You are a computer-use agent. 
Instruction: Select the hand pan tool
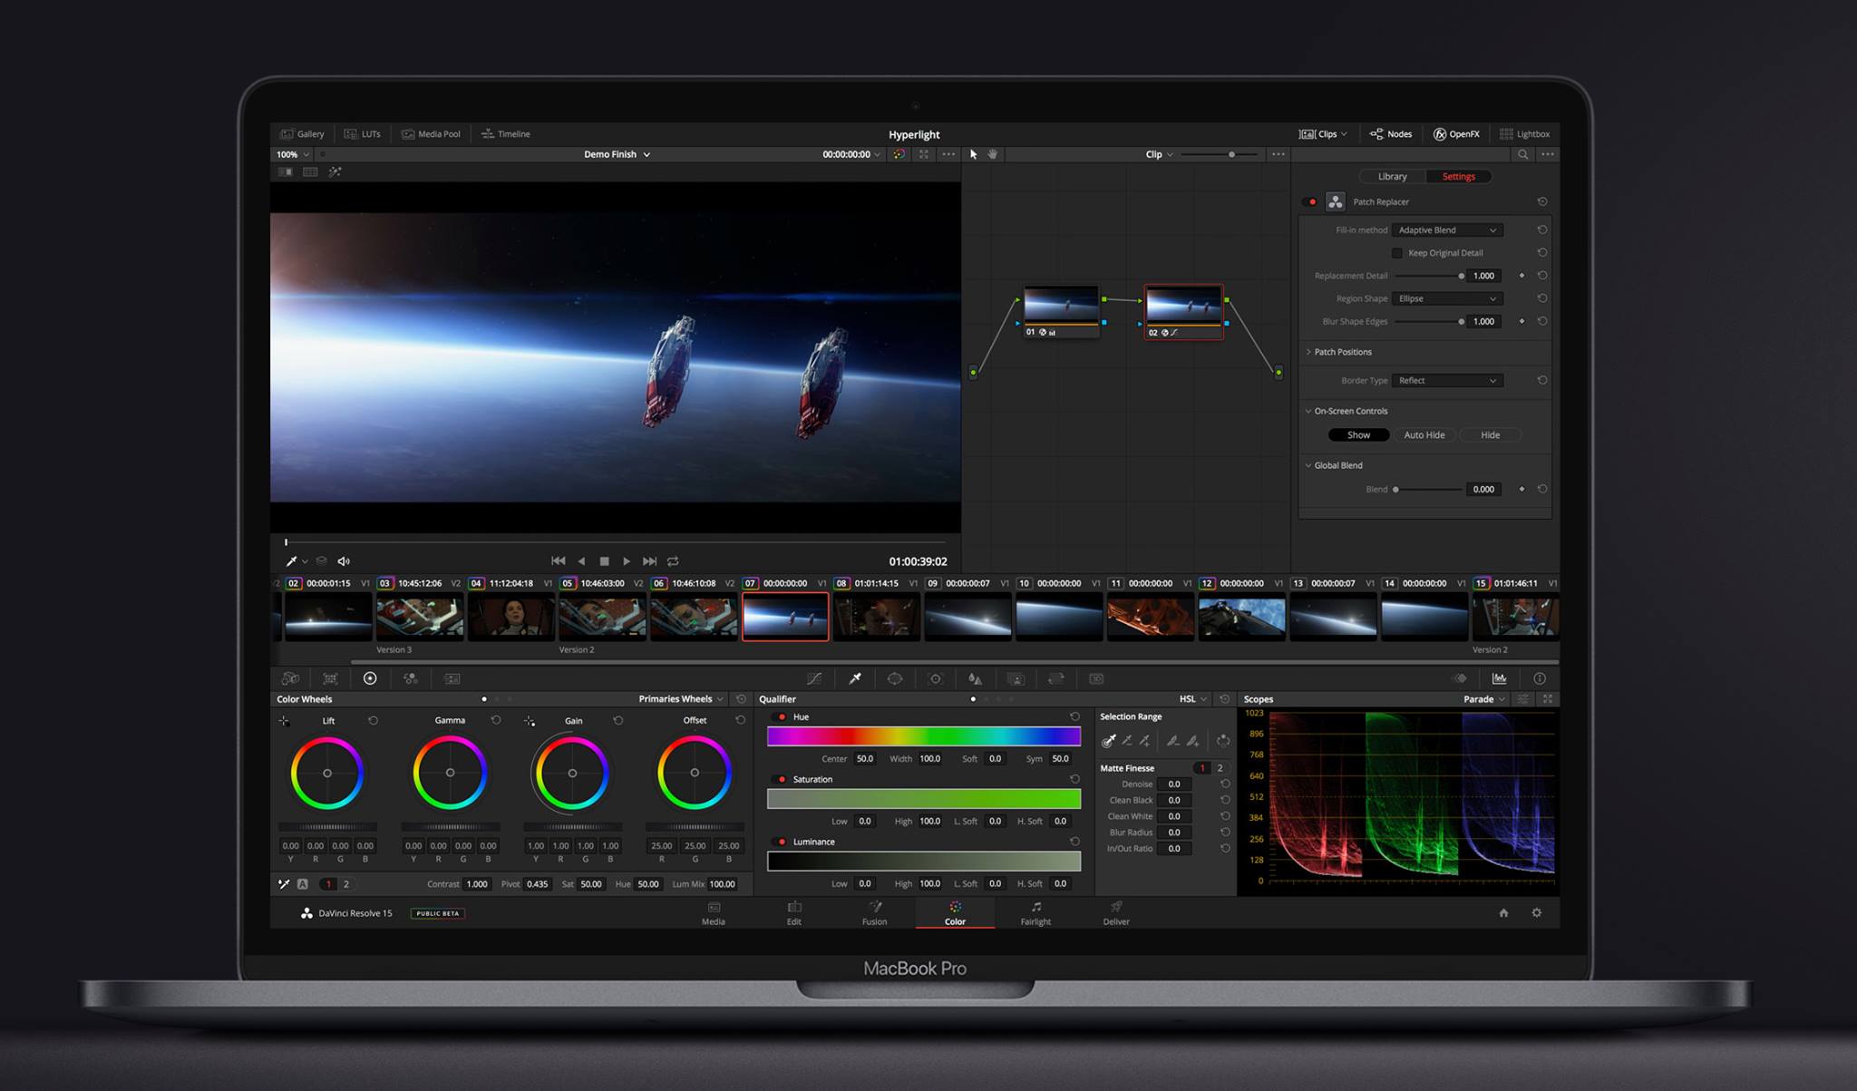point(993,154)
